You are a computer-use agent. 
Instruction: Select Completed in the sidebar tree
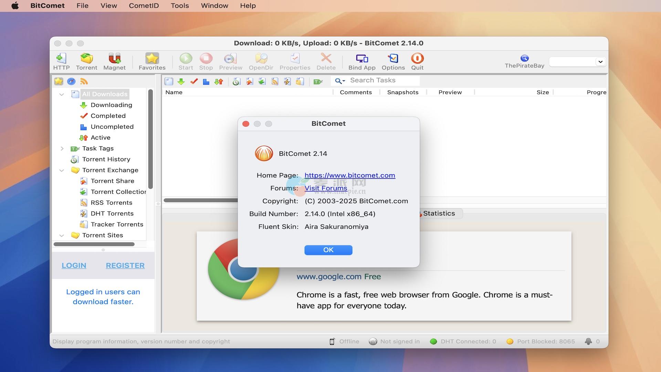point(108,116)
